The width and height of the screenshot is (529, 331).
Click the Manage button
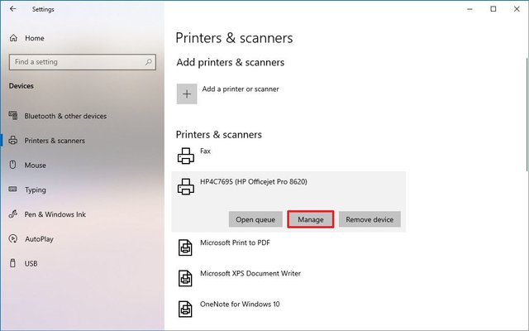tap(310, 219)
